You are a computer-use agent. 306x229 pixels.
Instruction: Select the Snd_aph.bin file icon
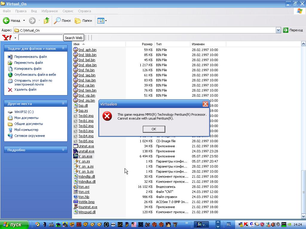coord(76,50)
